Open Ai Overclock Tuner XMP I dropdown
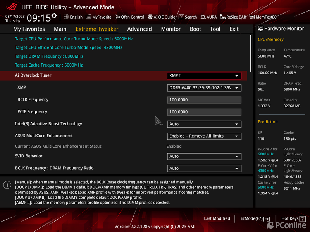 204,76
